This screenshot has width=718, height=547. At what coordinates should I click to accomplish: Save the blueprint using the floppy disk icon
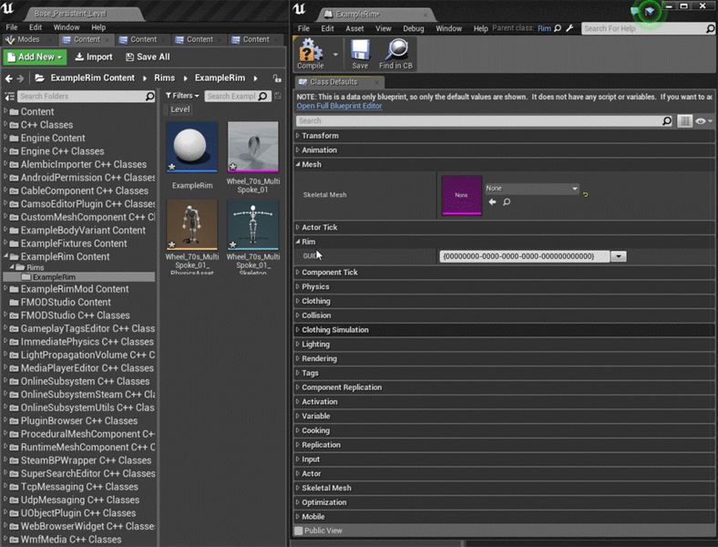click(360, 50)
